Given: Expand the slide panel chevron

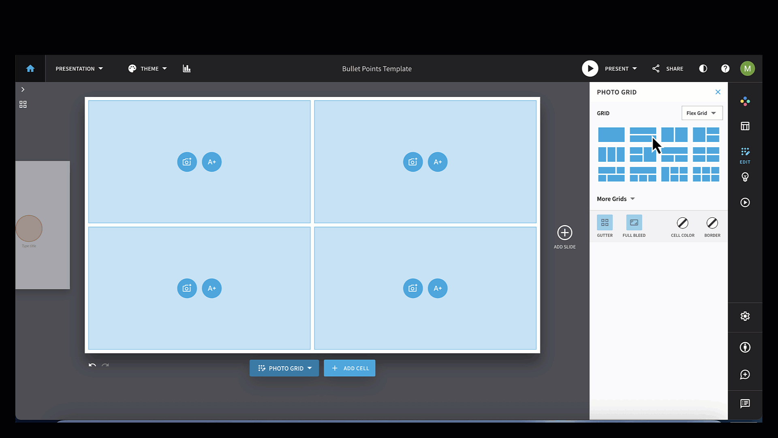Looking at the screenshot, I should (23, 89).
